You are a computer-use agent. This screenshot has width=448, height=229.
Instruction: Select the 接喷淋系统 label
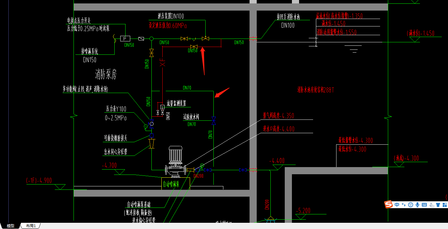[x=89, y=51]
